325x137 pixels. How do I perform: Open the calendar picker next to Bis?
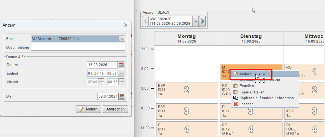pos(122,96)
